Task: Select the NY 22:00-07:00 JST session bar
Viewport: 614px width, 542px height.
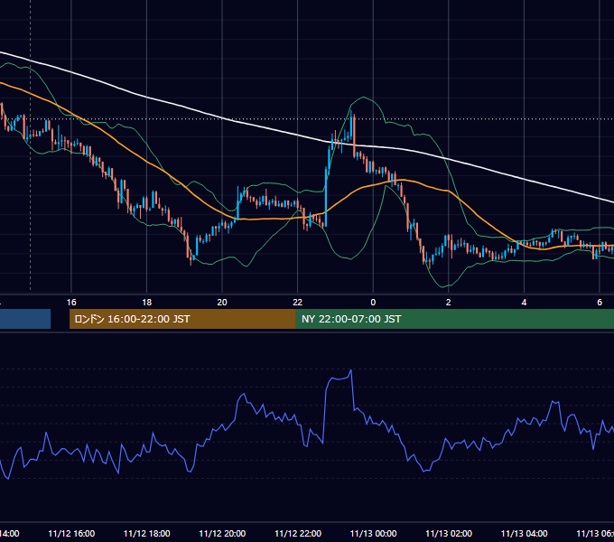Action: [454, 319]
